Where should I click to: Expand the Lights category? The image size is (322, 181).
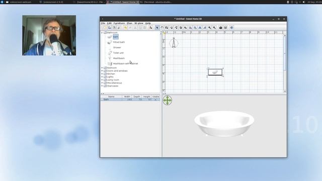tap(102, 77)
